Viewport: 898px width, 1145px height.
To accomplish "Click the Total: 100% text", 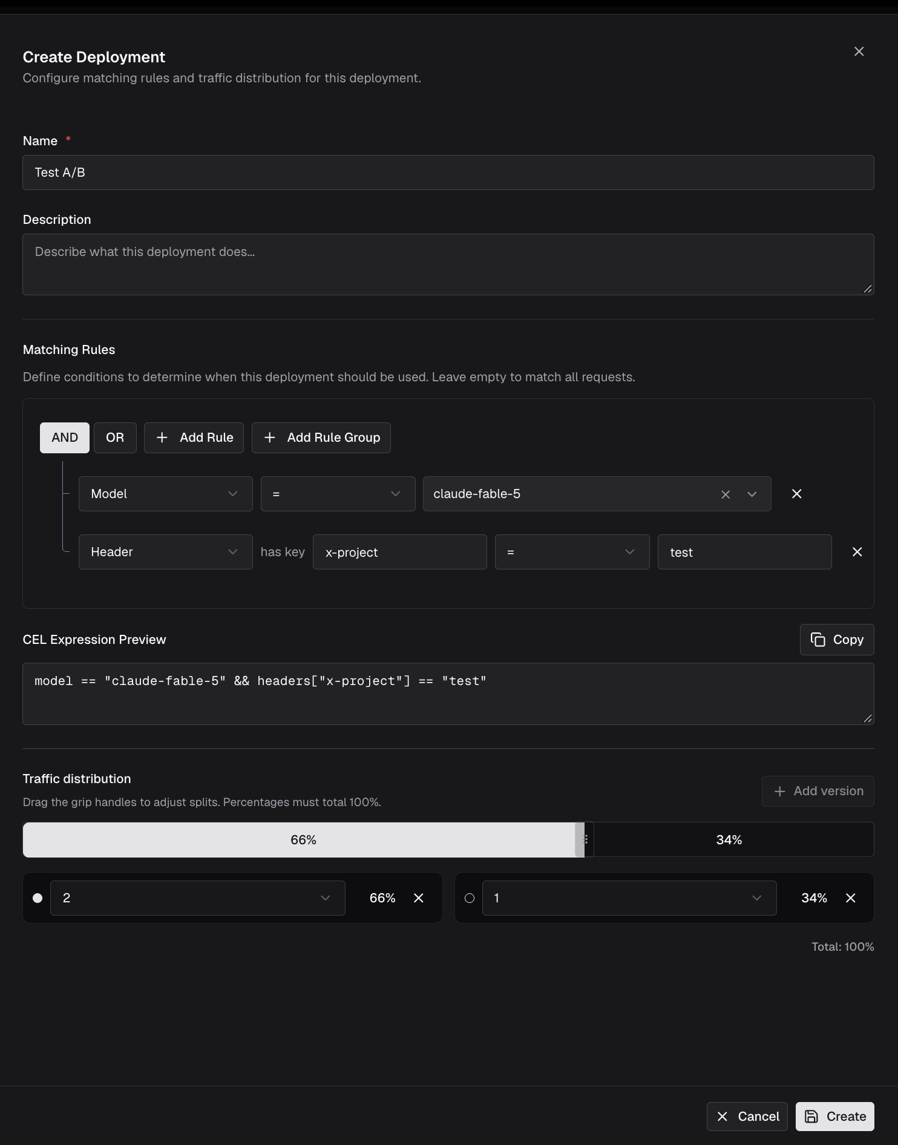I will [843, 947].
